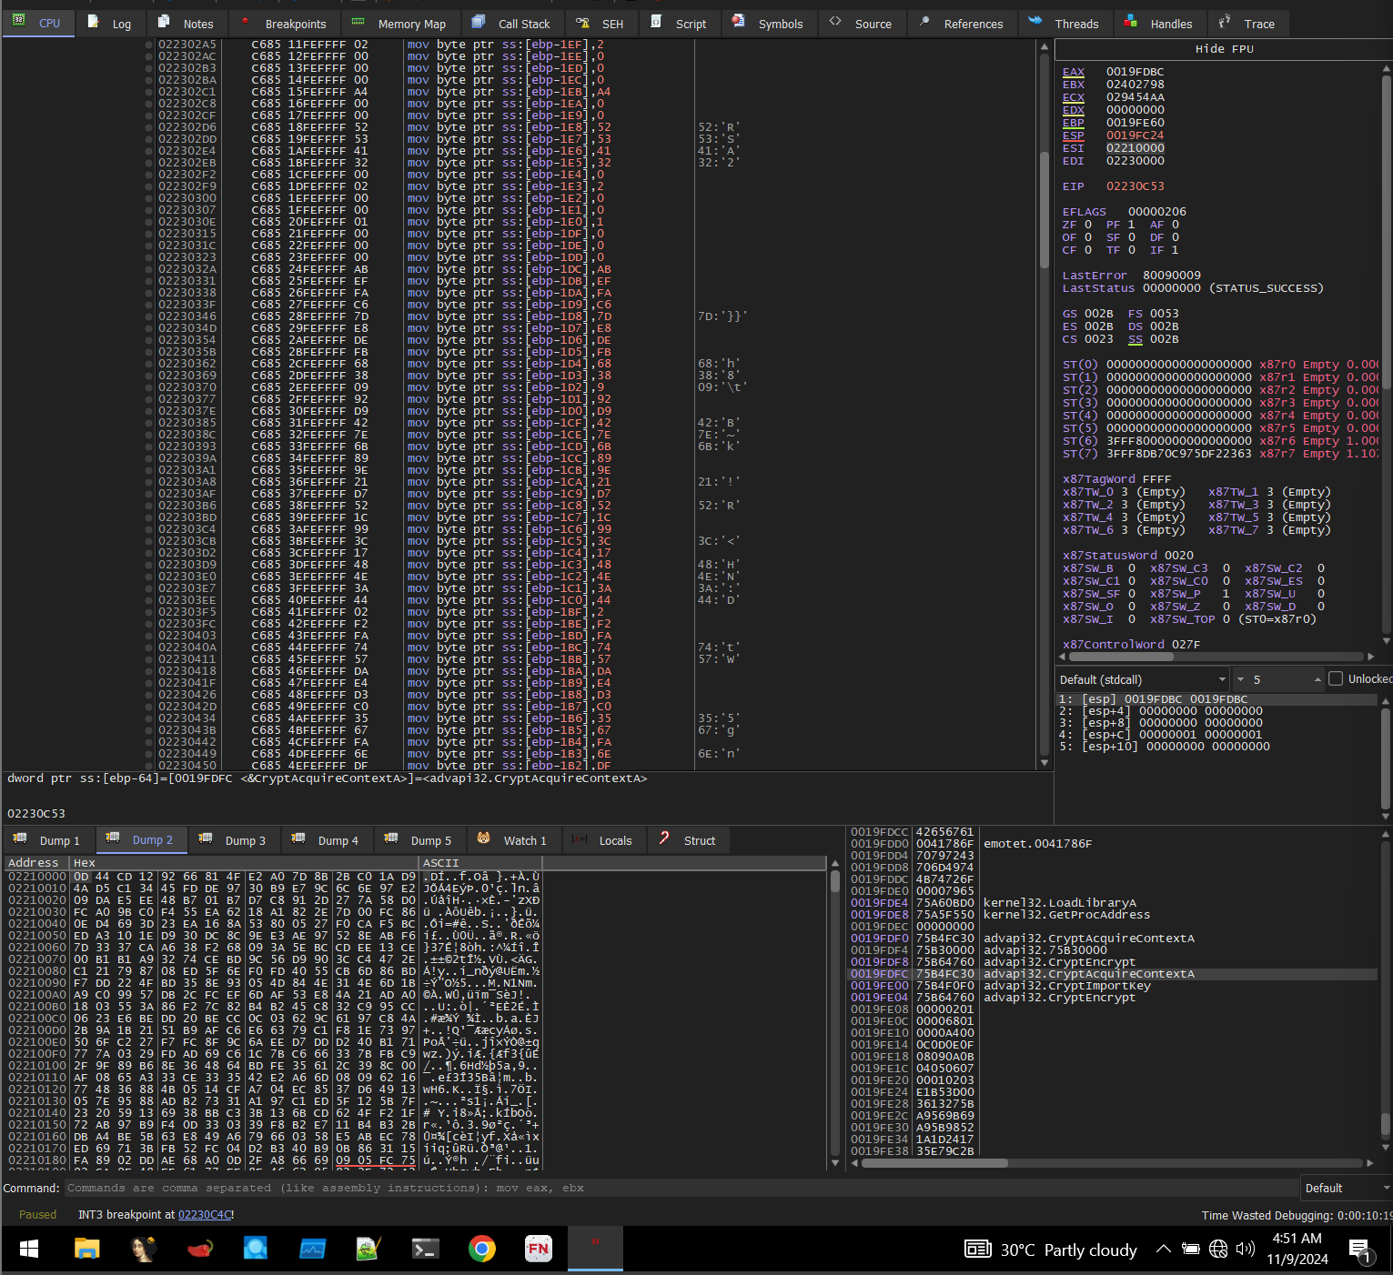Click the Threads tab icon
The width and height of the screenshot is (1393, 1275).
point(1035,22)
